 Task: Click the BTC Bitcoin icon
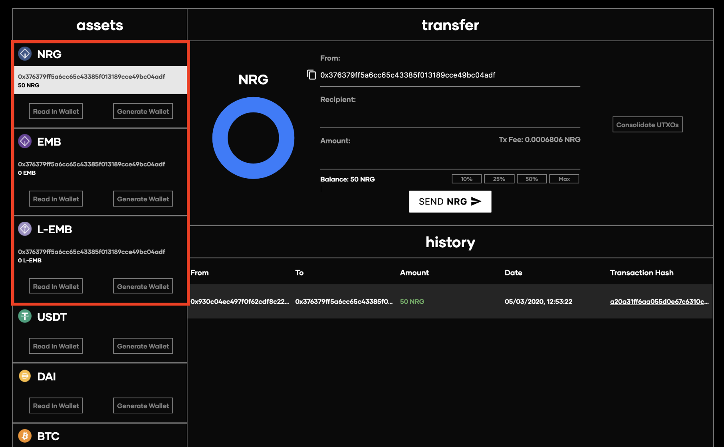click(25, 436)
